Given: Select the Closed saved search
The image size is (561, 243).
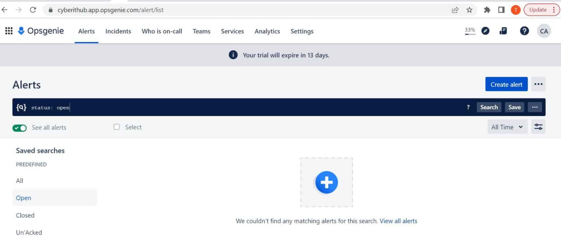Looking at the screenshot, I should 25,215.
